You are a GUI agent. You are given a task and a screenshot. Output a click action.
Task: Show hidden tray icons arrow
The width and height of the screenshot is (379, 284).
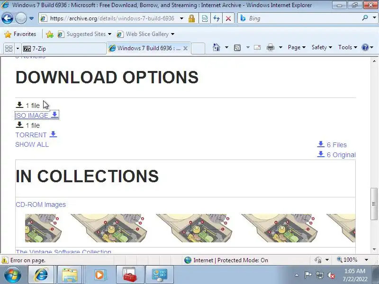[x=297, y=275]
